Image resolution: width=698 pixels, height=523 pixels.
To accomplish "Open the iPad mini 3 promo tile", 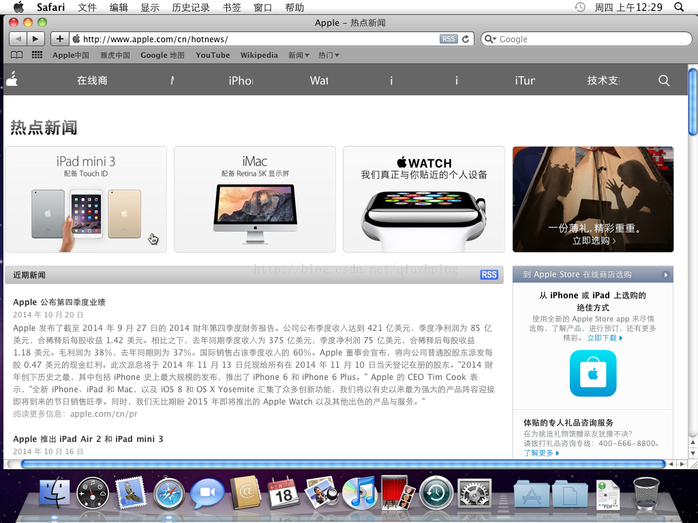I will 86,200.
